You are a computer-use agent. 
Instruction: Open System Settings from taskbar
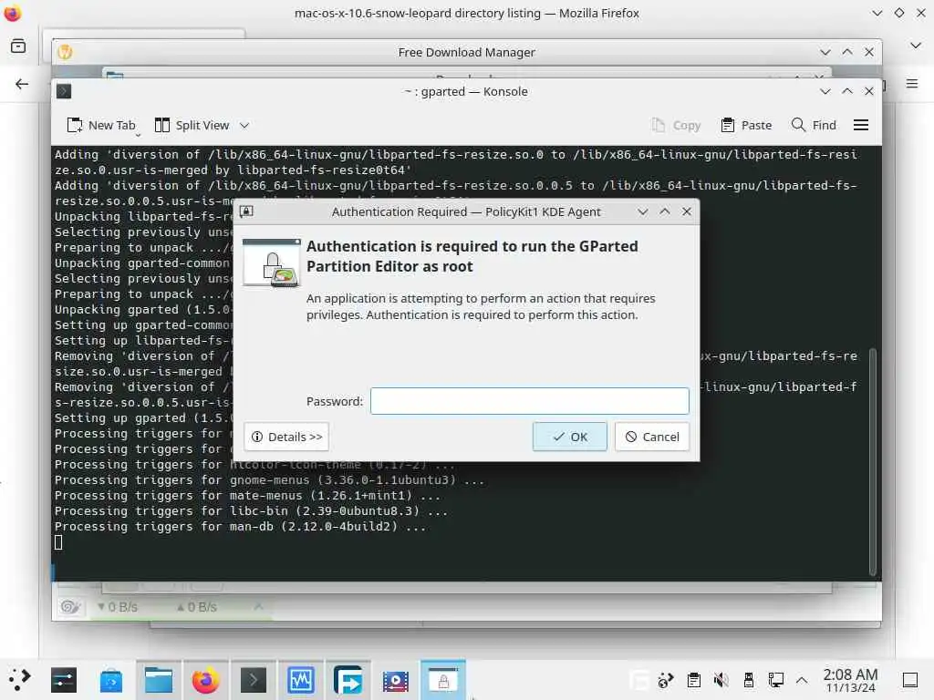coord(64,680)
